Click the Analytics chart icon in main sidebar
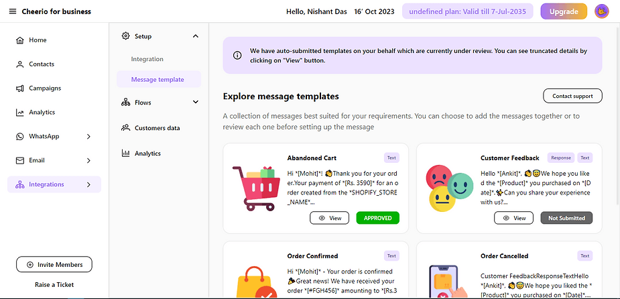This screenshot has width=620, height=299. [19, 113]
